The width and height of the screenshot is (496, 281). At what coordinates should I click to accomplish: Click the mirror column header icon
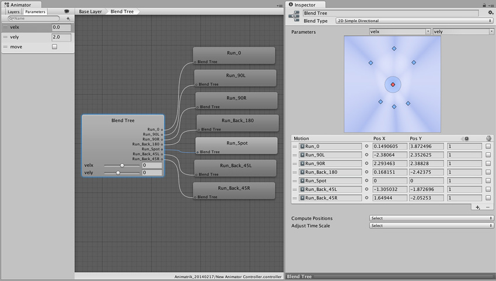click(488, 138)
